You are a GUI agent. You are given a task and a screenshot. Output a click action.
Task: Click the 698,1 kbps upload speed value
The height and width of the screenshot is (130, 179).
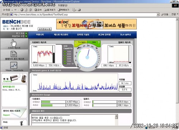click(108, 66)
